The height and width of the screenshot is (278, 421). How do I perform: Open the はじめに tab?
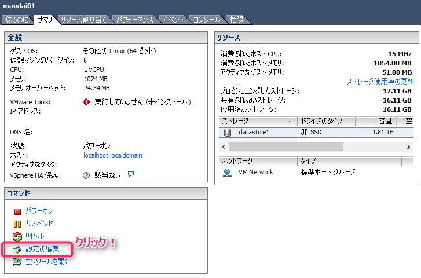(x=17, y=20)
